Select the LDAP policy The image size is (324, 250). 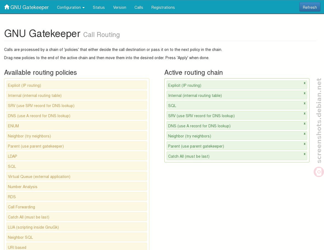click(77, 156)
